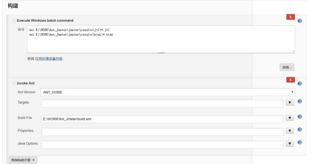
Task: Open the 可用环境变量列表 link
Action: [49, 59]
